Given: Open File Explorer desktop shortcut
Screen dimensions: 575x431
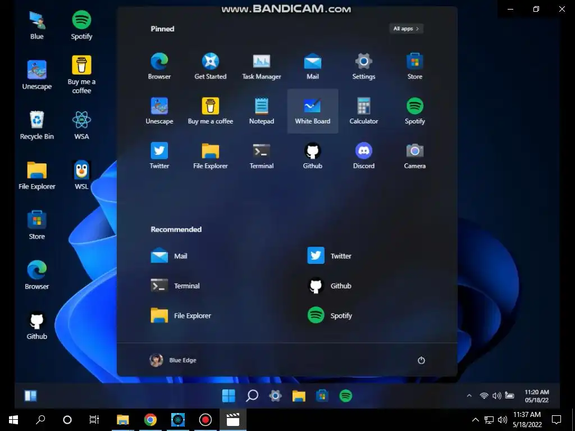Looking at the screenshot, I should pos(36,175).
